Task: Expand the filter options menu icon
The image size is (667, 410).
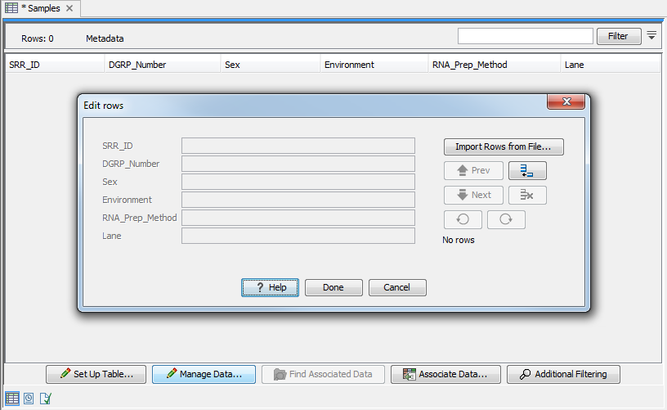Action: pos(651,36)
